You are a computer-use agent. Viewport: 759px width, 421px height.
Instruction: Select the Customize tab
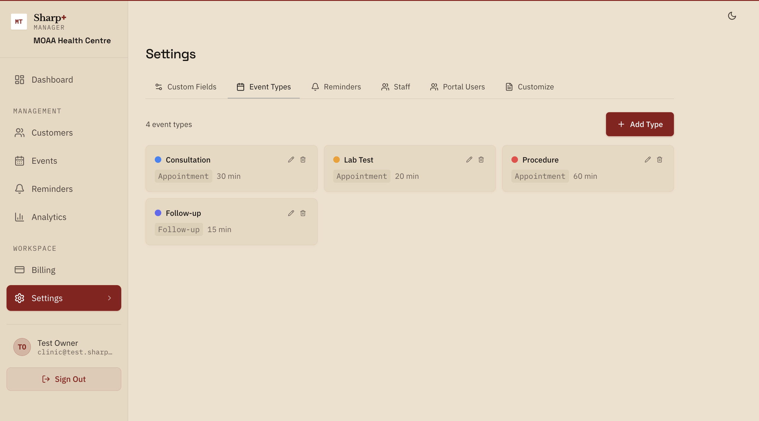(530, 87)
